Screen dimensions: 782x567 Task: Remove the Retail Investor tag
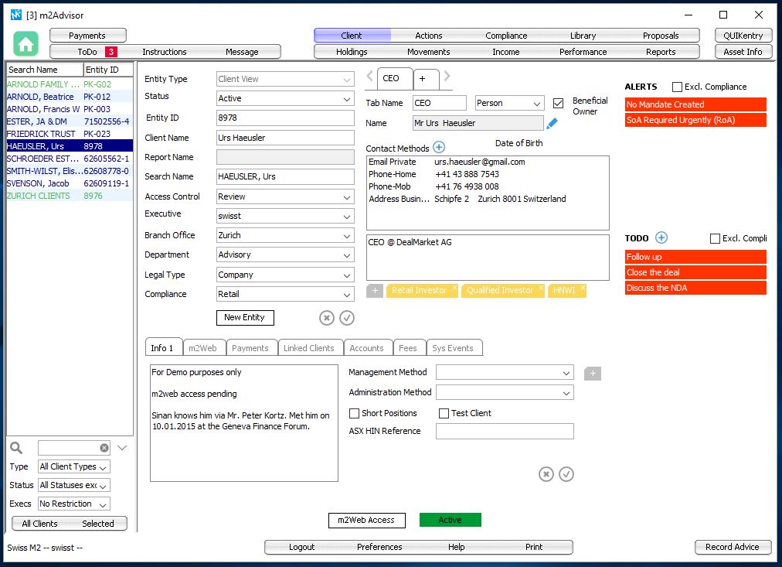(x=454, y=288)
